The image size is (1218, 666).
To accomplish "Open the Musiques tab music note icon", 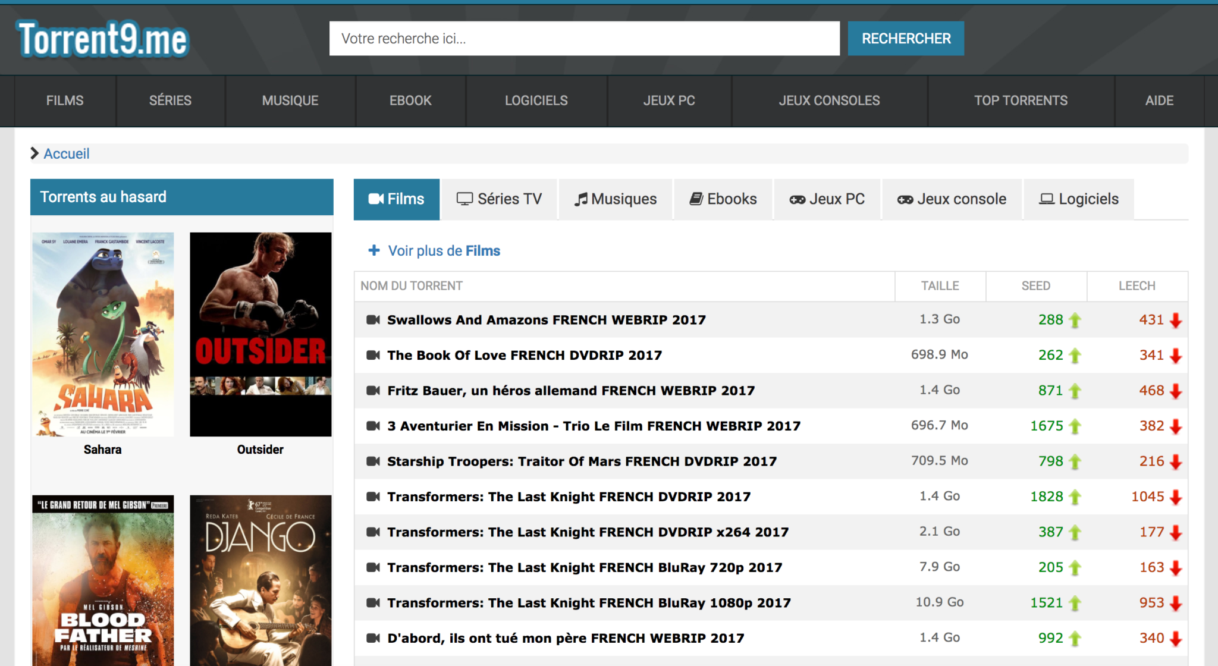I will tap(582, 199).
